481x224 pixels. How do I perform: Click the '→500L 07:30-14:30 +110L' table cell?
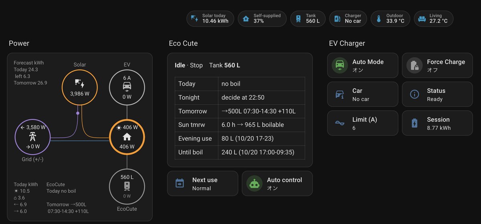point(261,111)
